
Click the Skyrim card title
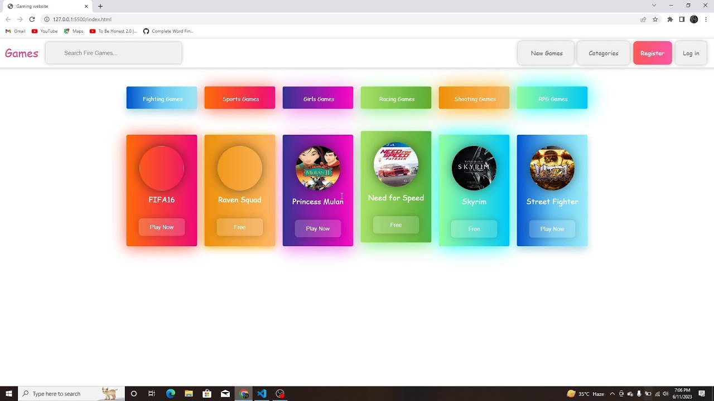click(474, 202)
